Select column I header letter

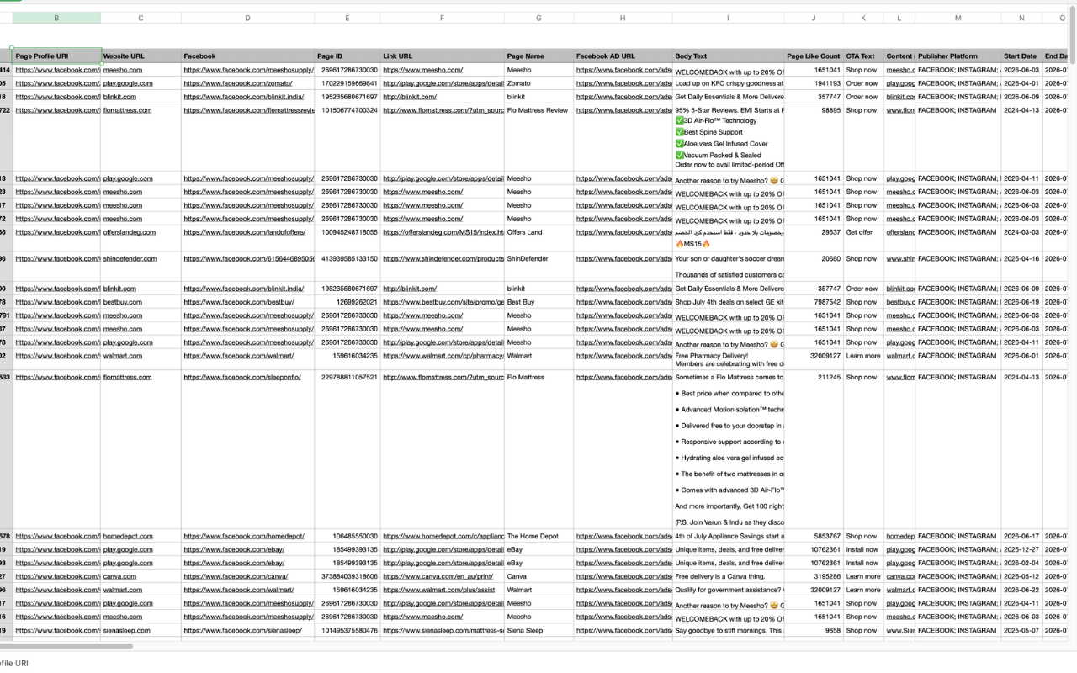[728, 18]
